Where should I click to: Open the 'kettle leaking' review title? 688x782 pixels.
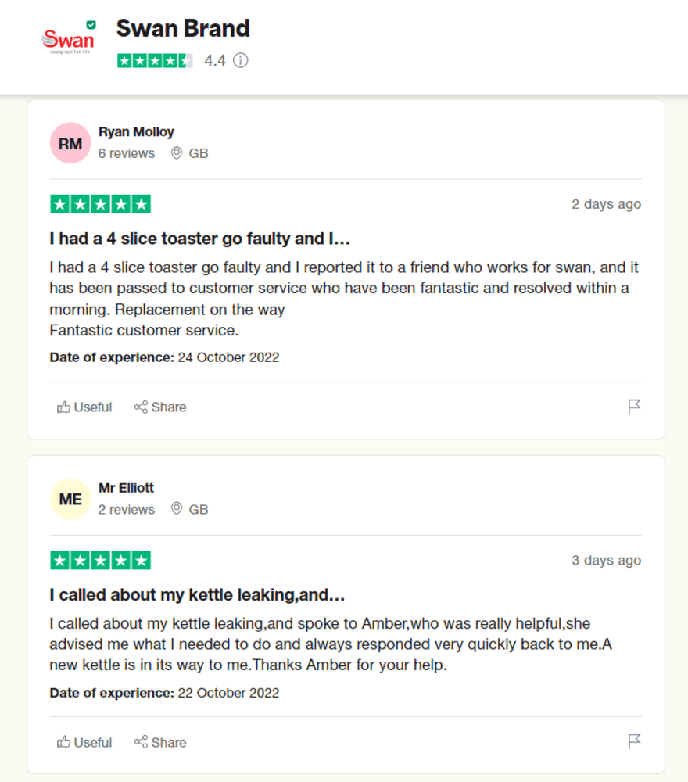197,594
